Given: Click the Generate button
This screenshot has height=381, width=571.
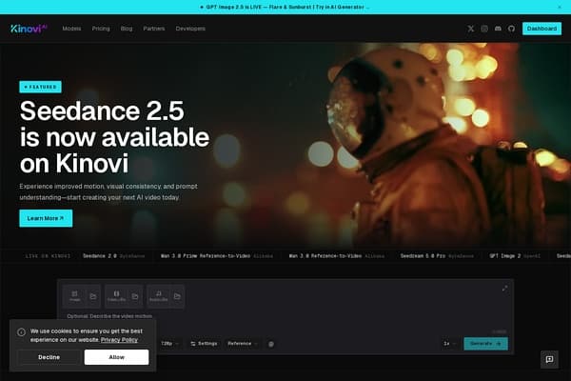Looking at the screenshot, I should [x=485, y=344].
